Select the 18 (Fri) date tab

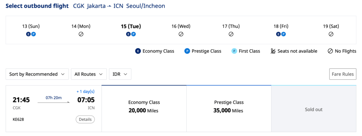pyautogui.click(x=281, y=30)
